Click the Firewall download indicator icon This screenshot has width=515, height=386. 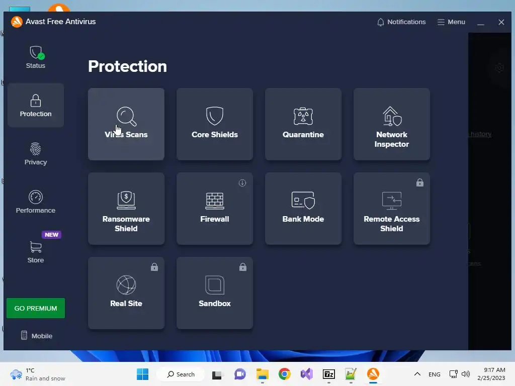click(242, 183)
